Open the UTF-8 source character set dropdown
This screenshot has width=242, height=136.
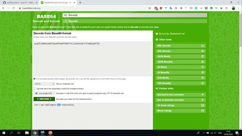44,84
